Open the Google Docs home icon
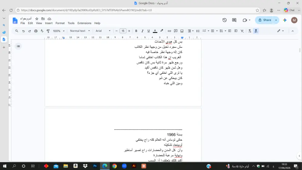This screenshot has height=170, width=302. pos(15,21)
